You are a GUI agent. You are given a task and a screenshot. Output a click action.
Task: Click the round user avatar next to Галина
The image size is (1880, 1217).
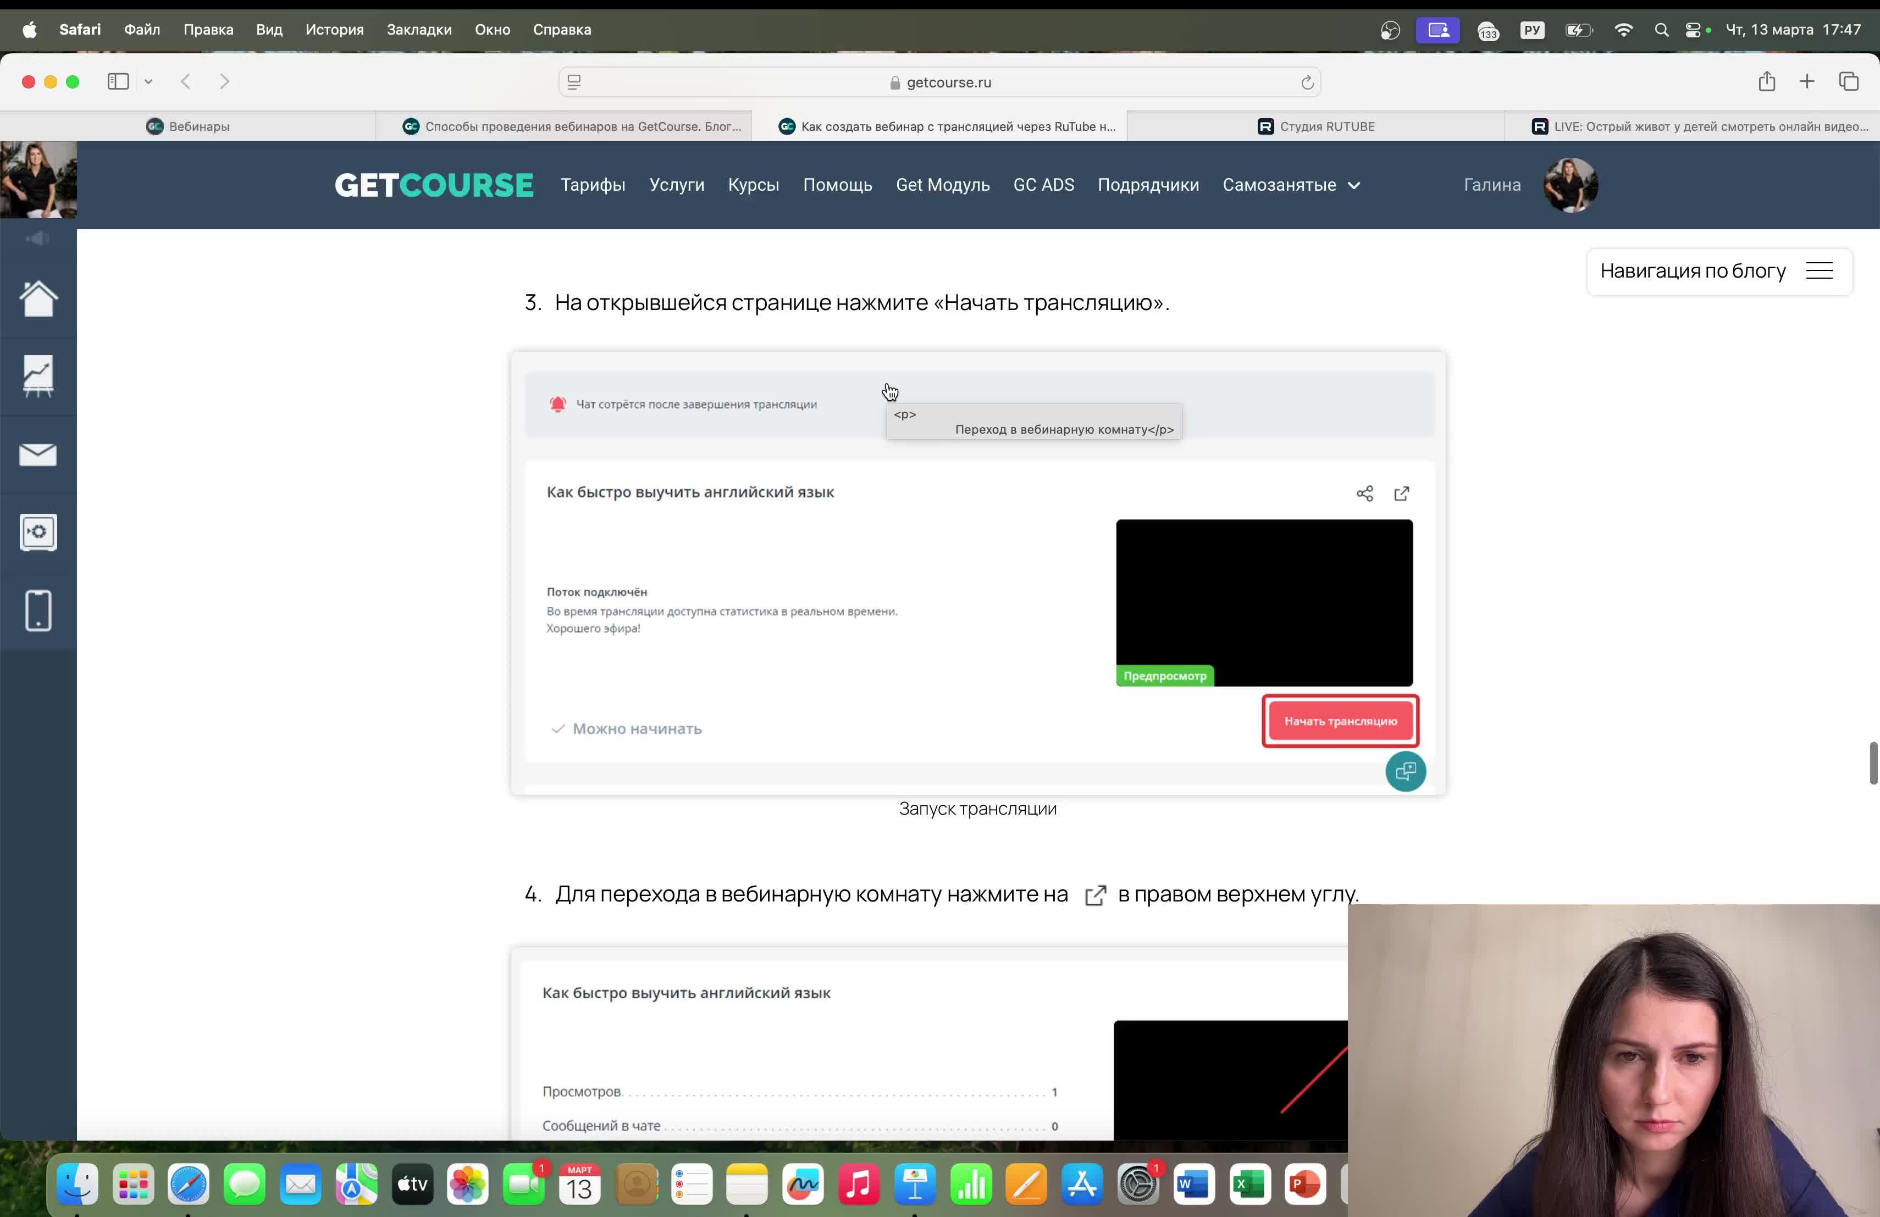click(1571, 185)
